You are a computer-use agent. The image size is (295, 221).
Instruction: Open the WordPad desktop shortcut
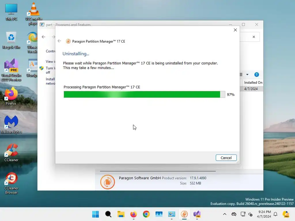32,68
